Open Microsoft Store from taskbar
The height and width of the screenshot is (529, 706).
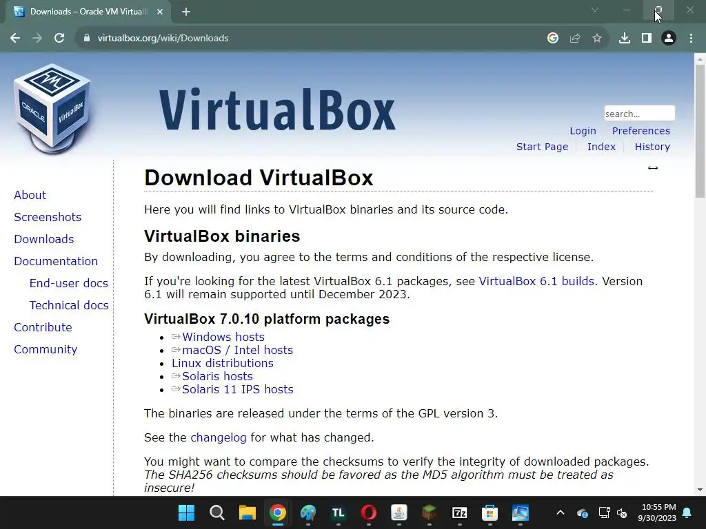click(490, 512)
